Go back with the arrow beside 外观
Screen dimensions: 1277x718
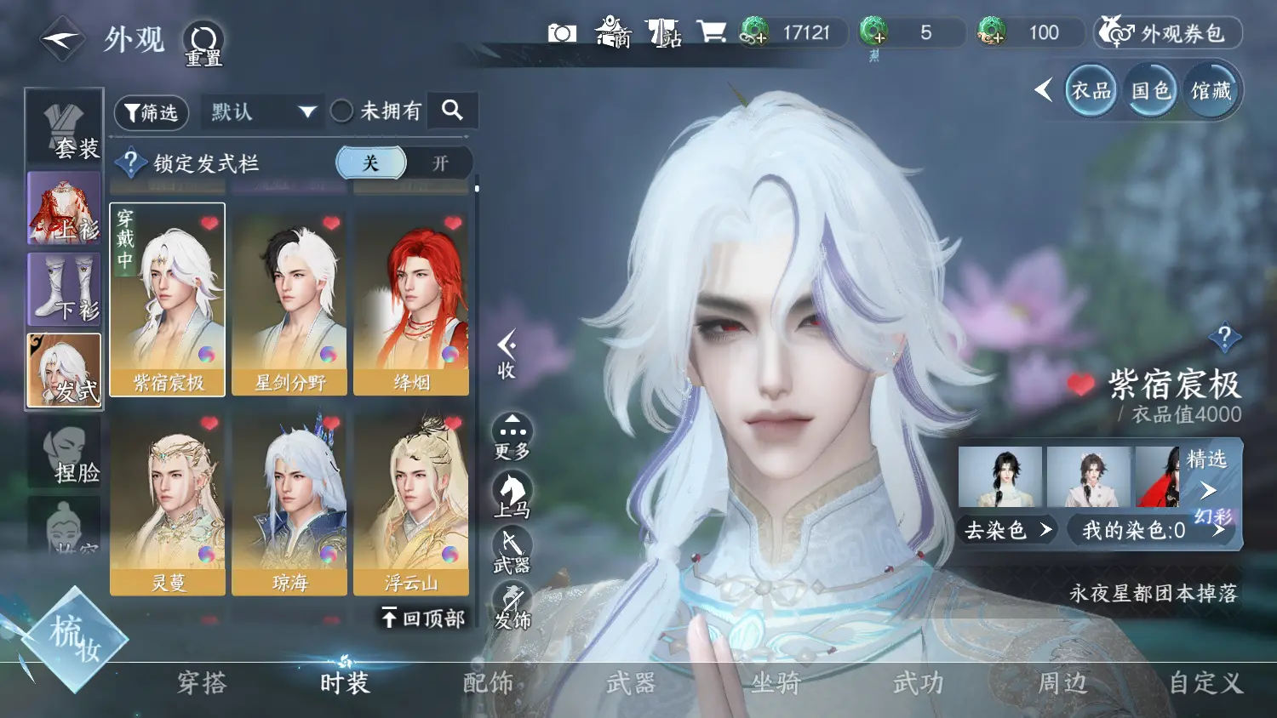pyautogui.click(x=61, y=39)
